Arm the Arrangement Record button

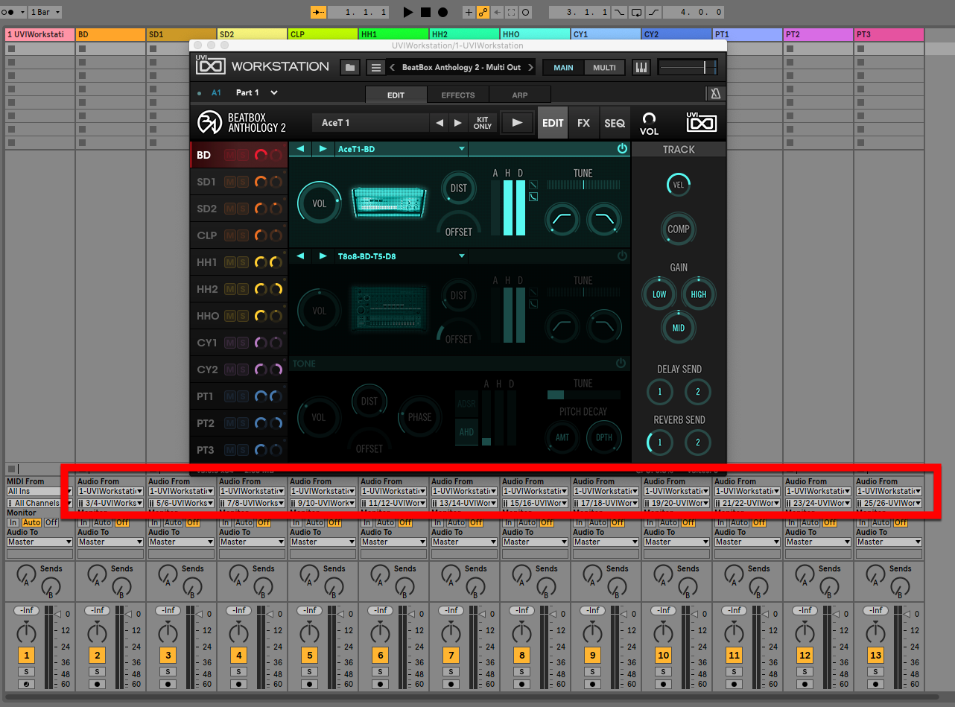[x=442, y=12]
